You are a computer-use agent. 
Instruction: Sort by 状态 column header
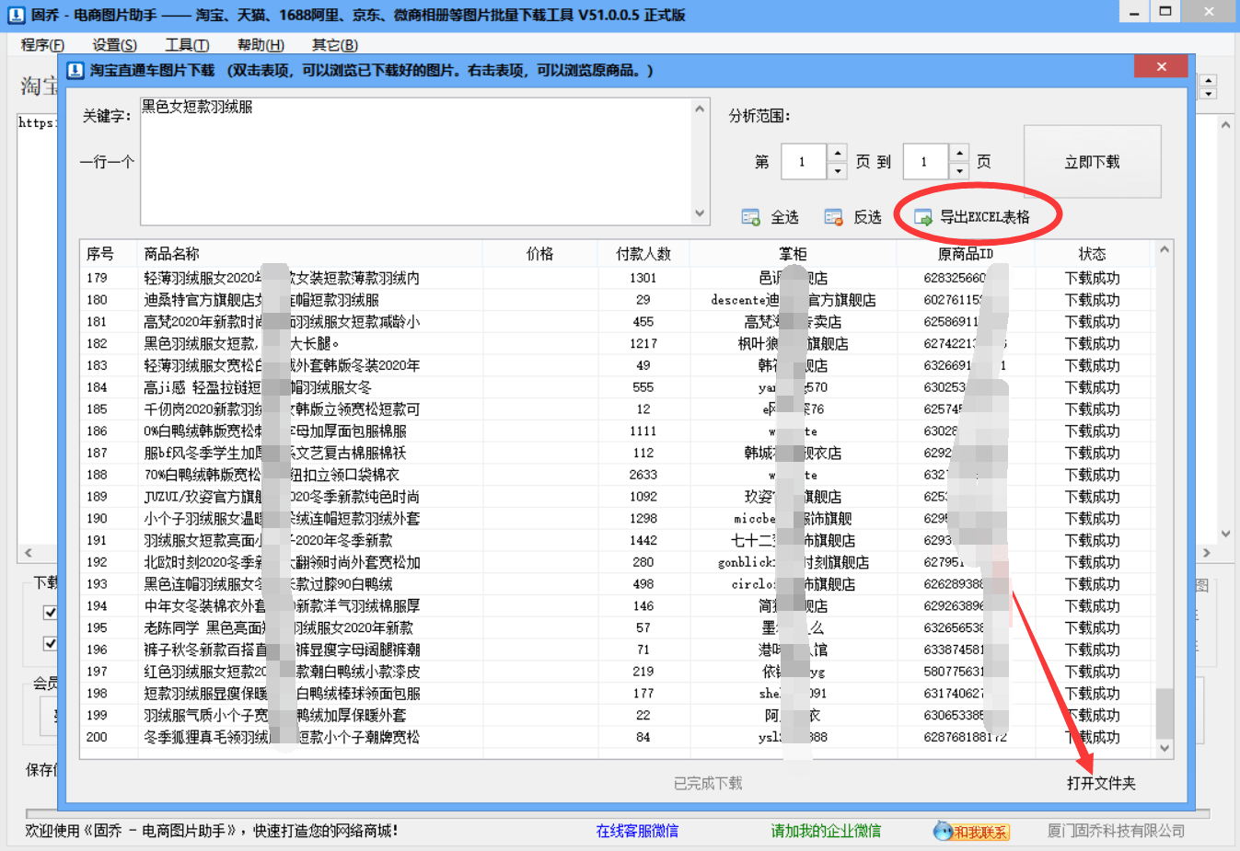pos(1093,254)
